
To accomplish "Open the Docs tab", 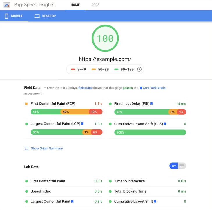I will (95, 5).
